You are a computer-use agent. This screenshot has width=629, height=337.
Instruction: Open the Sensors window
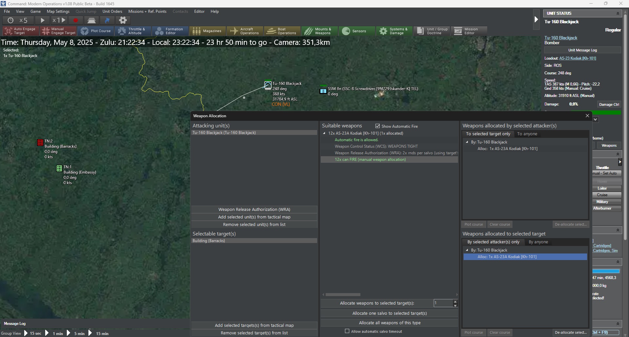pyautogui.click(x=357, y=31)
